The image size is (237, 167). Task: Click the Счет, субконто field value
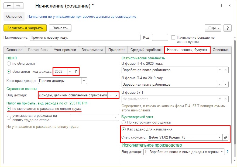[x=182, y=137]
